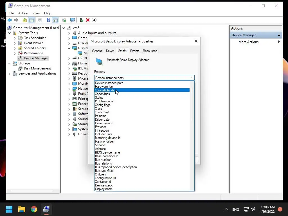This screenshot has width=288, height=216.
Task: Click More Actions in the Actions pane
Action: pos(248,42)
